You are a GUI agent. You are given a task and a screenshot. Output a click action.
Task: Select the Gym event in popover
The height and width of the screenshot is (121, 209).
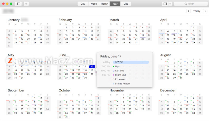(x=117, y=67)
